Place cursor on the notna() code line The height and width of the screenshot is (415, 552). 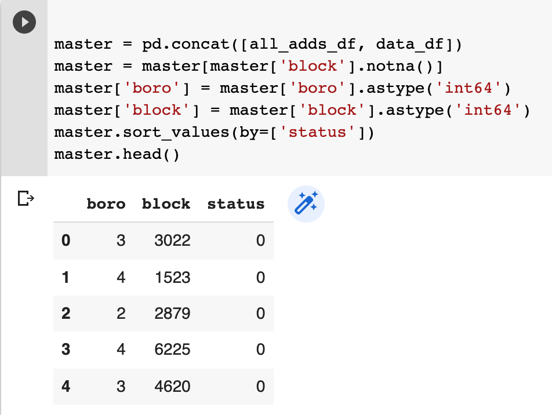[249, 66]
